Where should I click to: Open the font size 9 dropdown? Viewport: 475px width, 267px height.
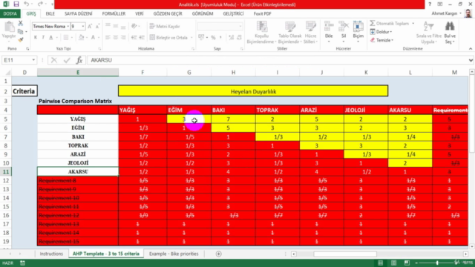click(83, 27)
